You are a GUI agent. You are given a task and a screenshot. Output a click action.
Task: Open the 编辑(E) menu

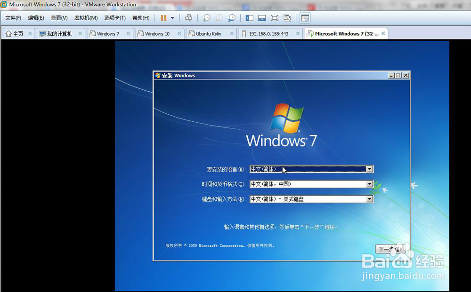[36, 18]
